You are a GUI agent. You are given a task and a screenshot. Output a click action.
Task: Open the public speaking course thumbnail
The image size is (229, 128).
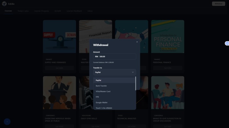coord(59,93)
